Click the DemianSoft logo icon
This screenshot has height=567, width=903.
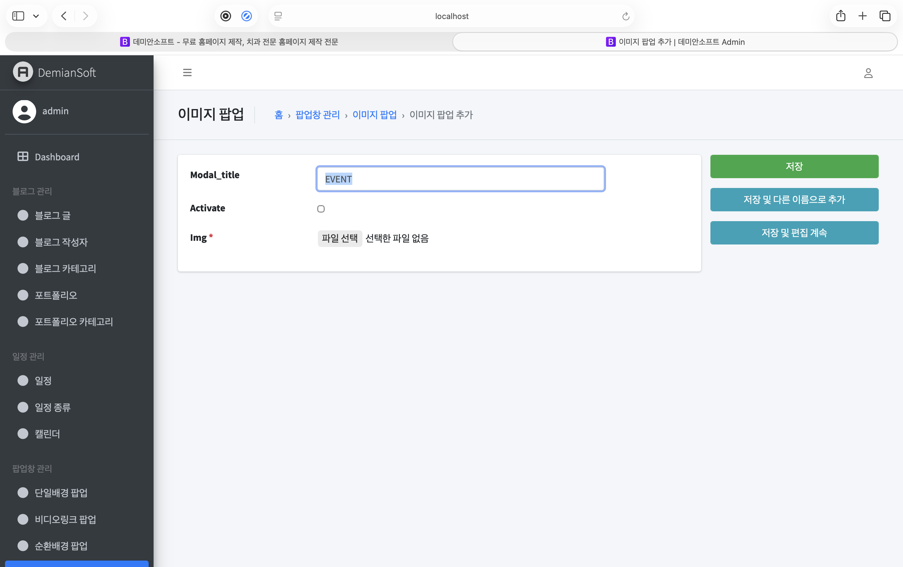pyautogui.click(x=23, y=72)
